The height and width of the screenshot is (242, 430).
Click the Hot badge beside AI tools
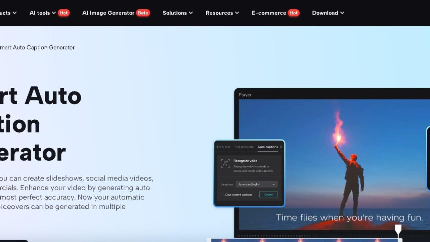[x=63, y=13]
